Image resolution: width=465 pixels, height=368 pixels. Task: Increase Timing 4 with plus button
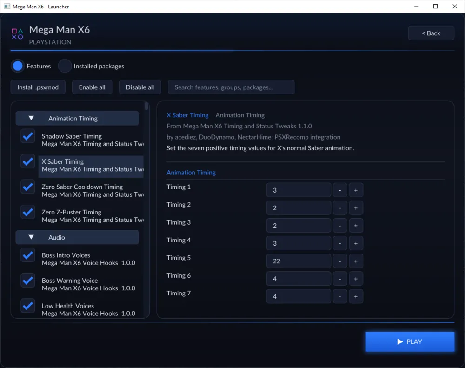click(x=356, y=243)
